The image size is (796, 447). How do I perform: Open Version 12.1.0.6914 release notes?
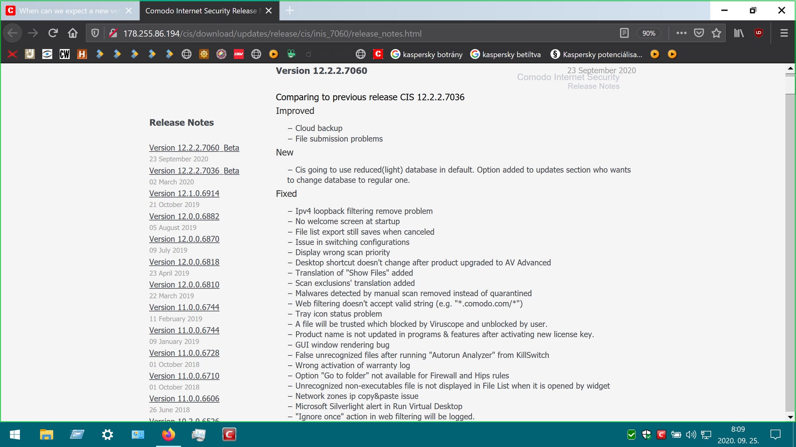click(184, 193)
